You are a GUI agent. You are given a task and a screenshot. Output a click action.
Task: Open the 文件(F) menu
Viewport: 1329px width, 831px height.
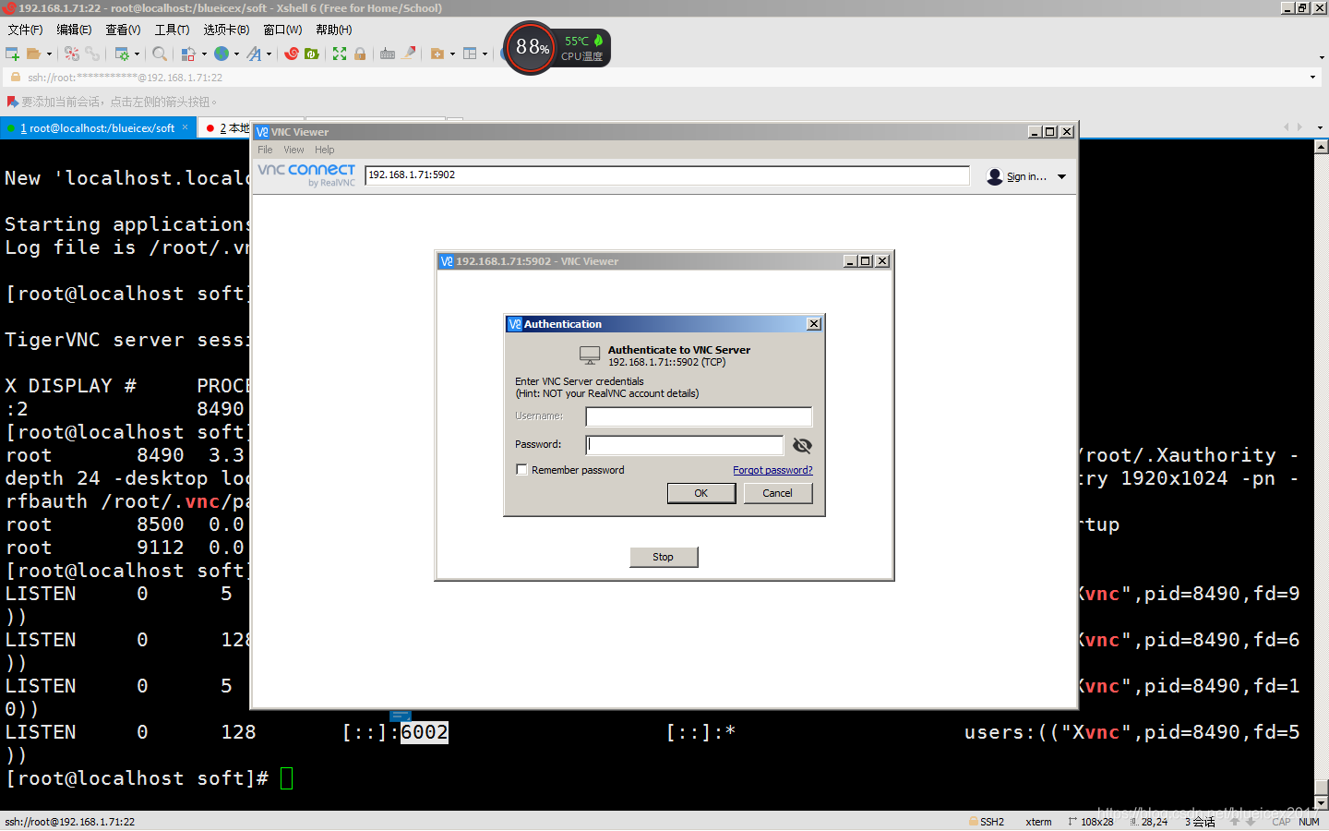click(x=25, y=30)
